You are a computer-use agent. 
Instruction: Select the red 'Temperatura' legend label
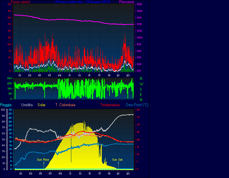coord(110,105)
